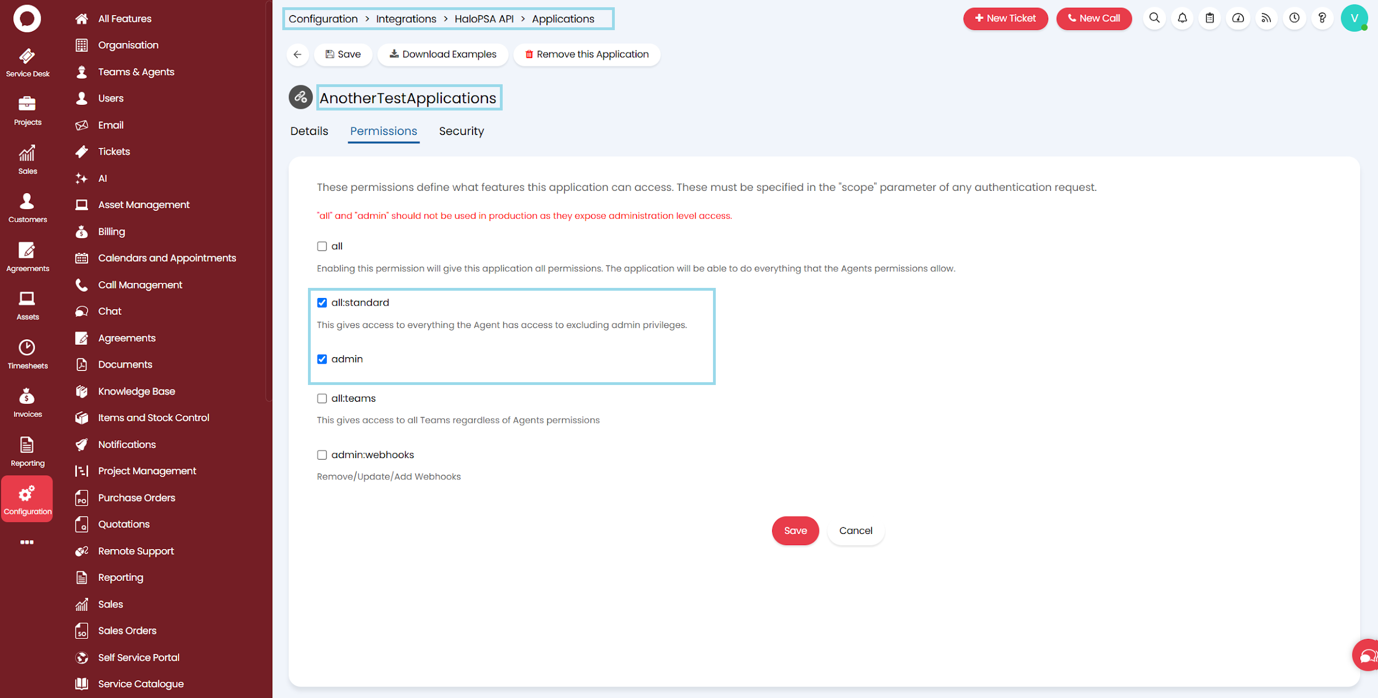Viewport: 1378px width, 698px height.
Task: Tick the admin:webhooks checkbox
Action: pyautogui.click(x=322, y=455)
